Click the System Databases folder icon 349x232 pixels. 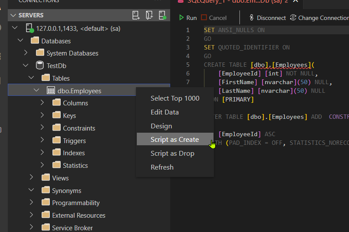click(40, 53)
